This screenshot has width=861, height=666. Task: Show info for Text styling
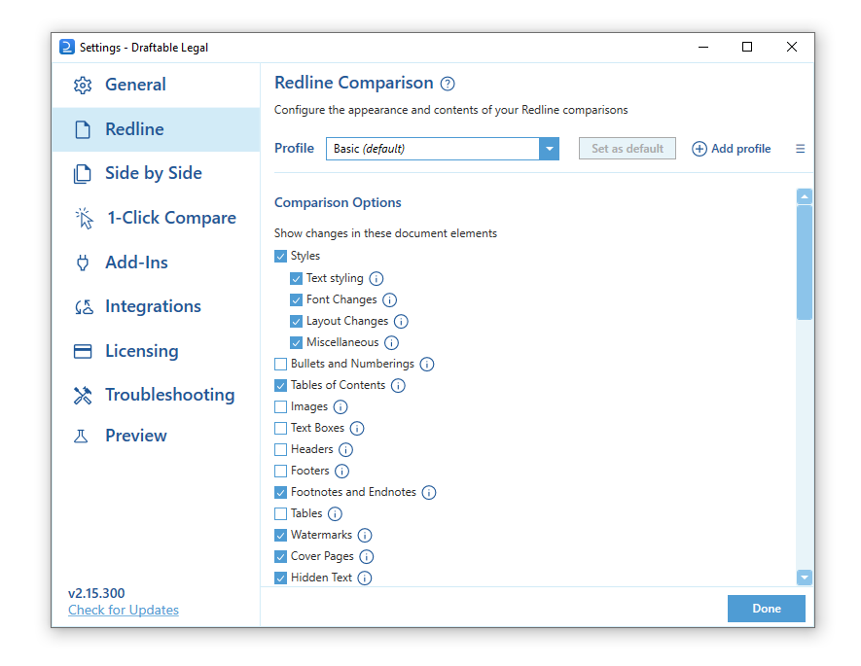377,279
